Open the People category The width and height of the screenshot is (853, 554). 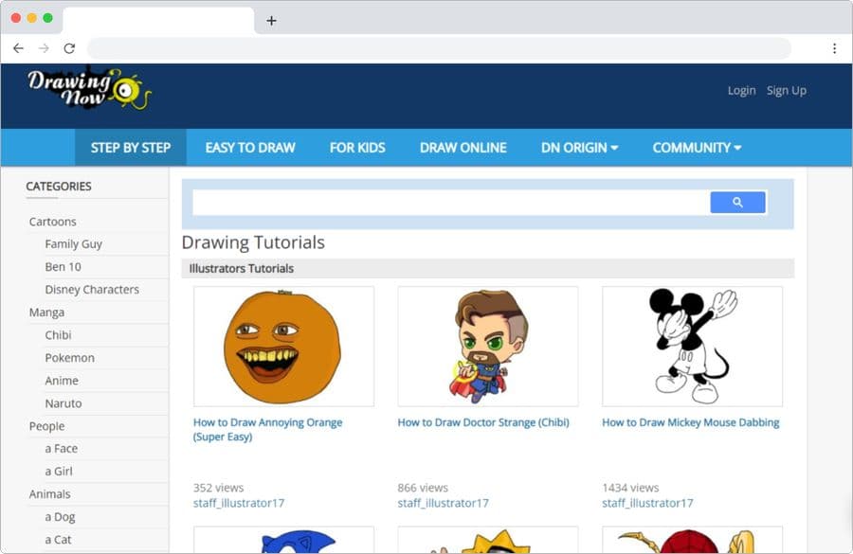[46, 427]
